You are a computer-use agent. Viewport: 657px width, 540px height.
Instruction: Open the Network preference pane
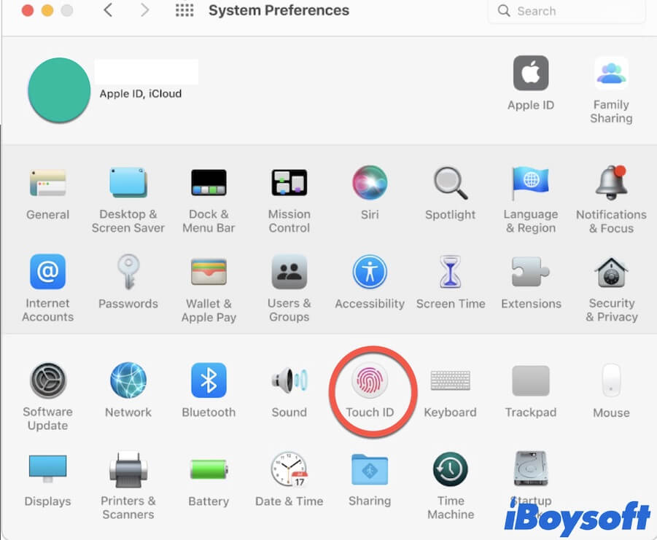point(128,381)
